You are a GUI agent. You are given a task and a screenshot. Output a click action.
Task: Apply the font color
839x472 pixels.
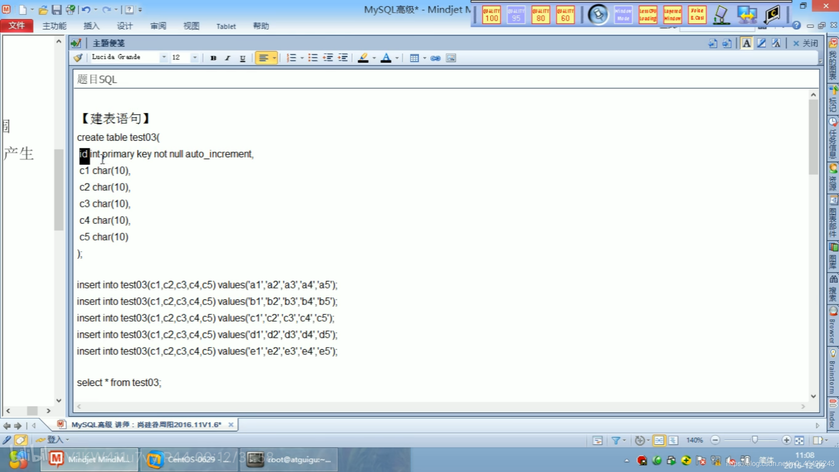coord(386,58)
